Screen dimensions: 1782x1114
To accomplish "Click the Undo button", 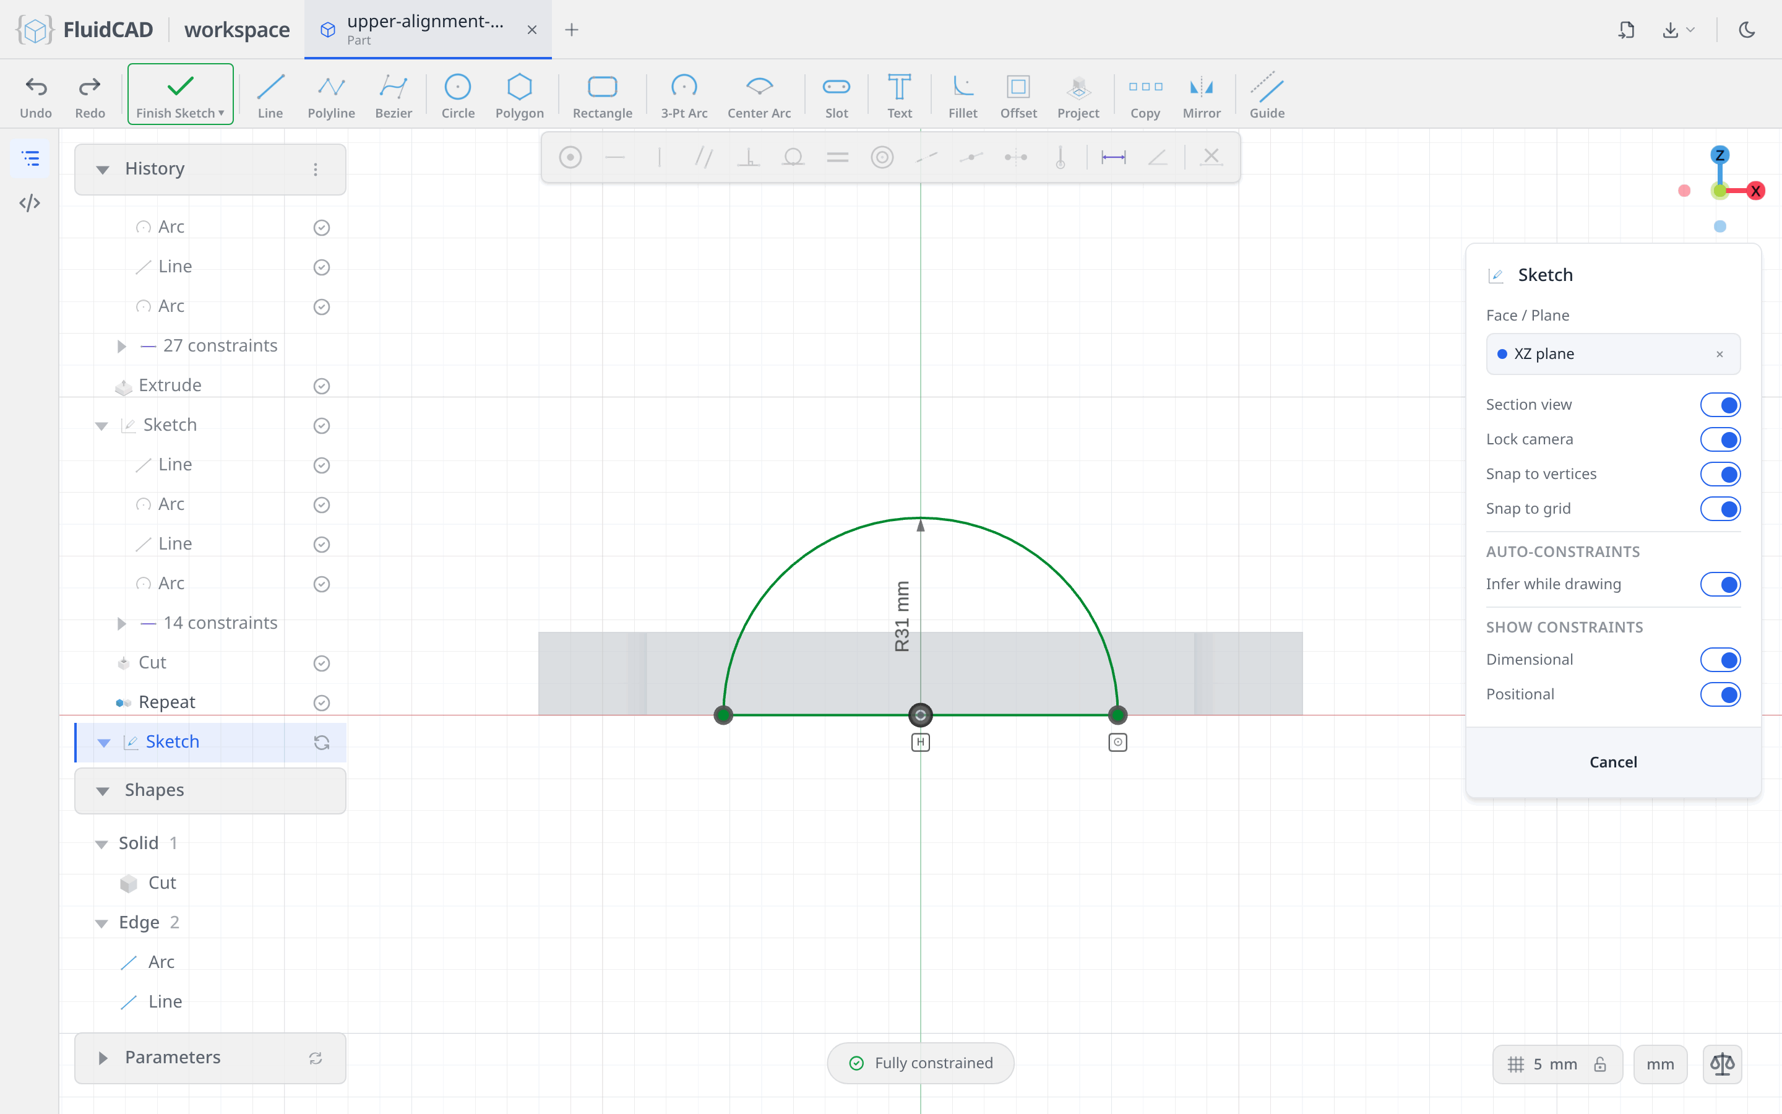I will 35,96.
